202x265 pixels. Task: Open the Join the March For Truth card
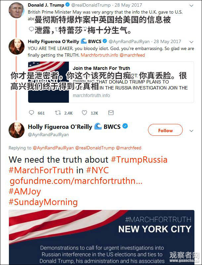[111, 82]
